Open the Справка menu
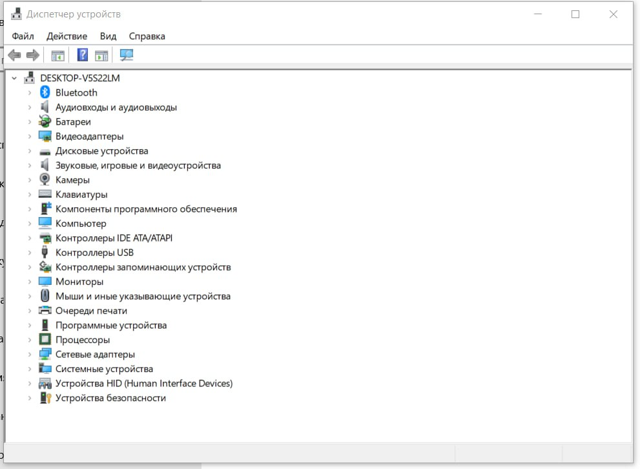This screenshot has width=640, height=469. click(147, 36)
